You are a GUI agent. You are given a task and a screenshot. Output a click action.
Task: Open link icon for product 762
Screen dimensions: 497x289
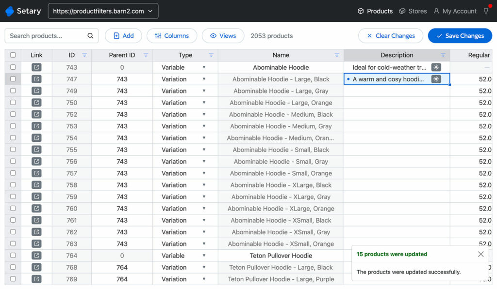coord(36,232)
